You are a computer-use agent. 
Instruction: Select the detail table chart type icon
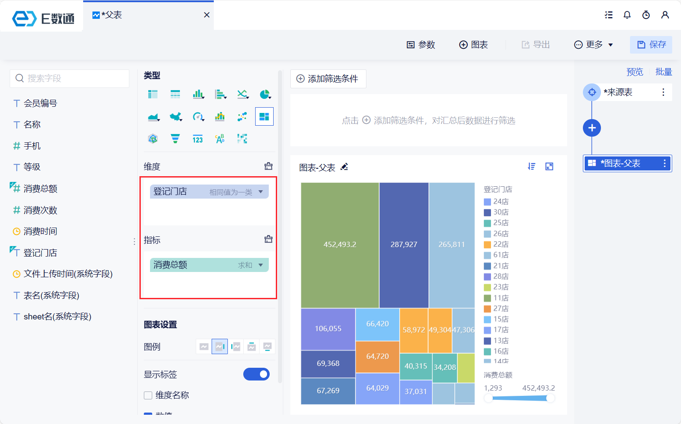(x=175, y=94)
